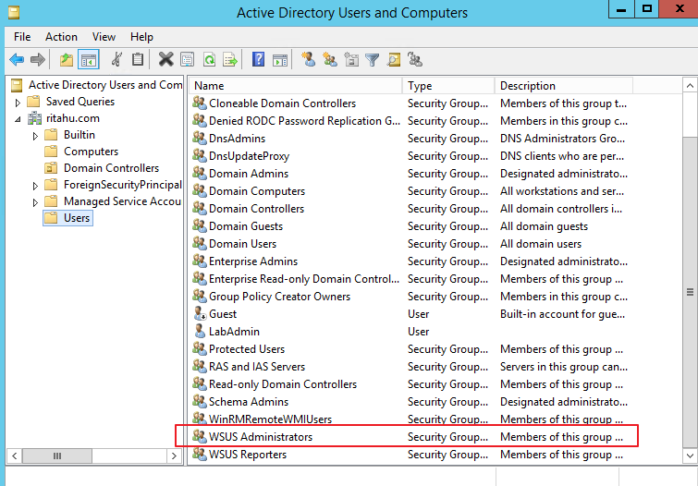698x486 pixels.
Task: Select Denied RODC Password Replication group
Action: tap(304, 121)
